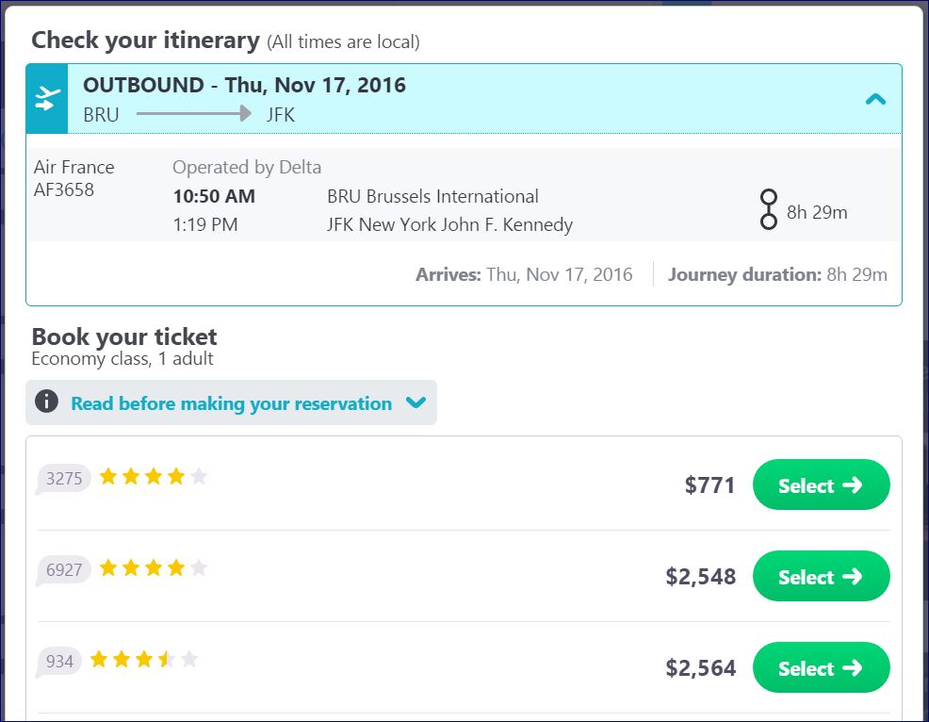
Task: Click the info icon before Read notice
Action: (x=46, y=402)
